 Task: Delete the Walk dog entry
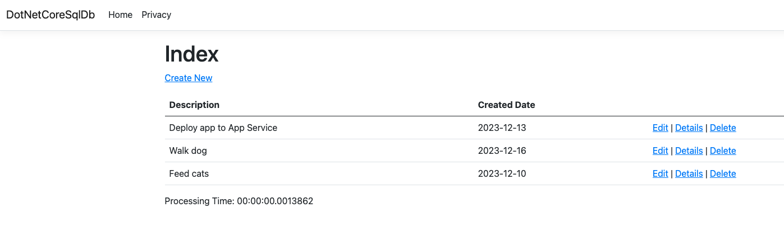click(x=723, y=150)
